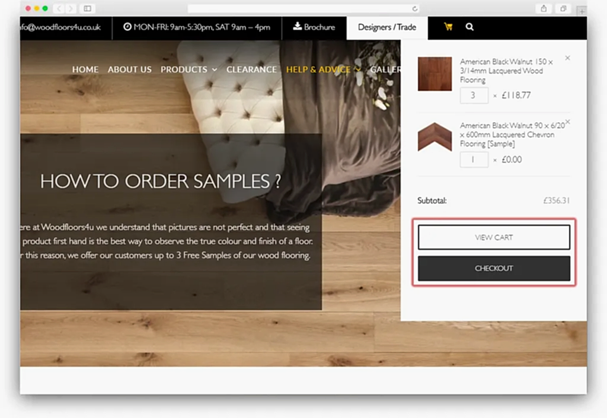Screen dimensions: 607x418
Task: Open the yellow shopping cart icon
Action: click(x=448, y=27)
